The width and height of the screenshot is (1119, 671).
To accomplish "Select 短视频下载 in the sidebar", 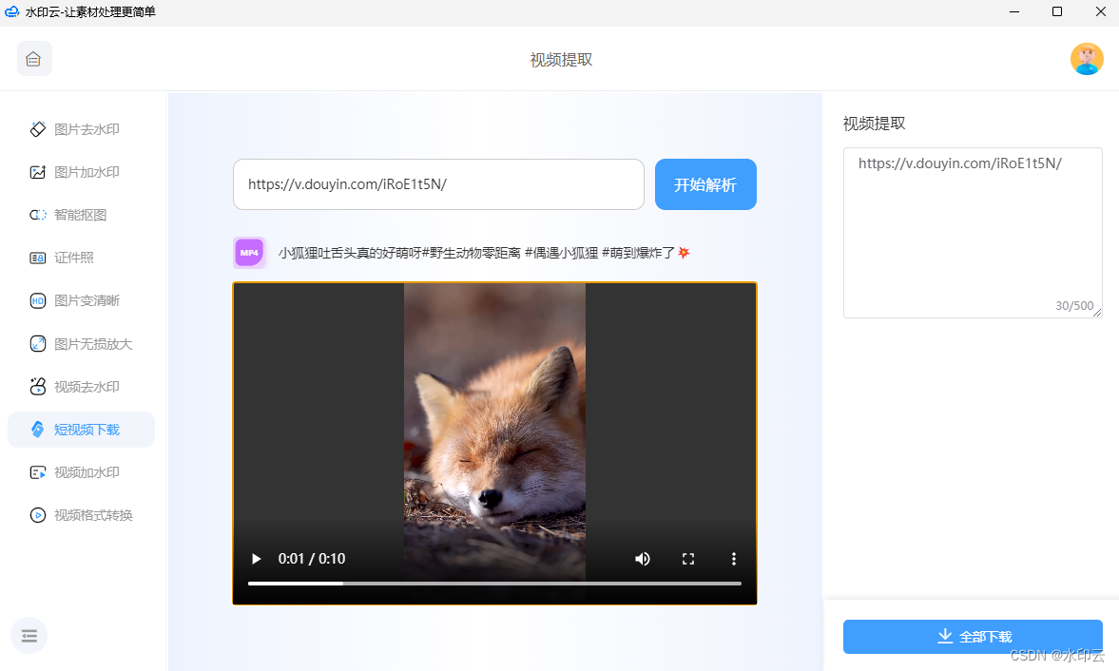I will point(82,430).
